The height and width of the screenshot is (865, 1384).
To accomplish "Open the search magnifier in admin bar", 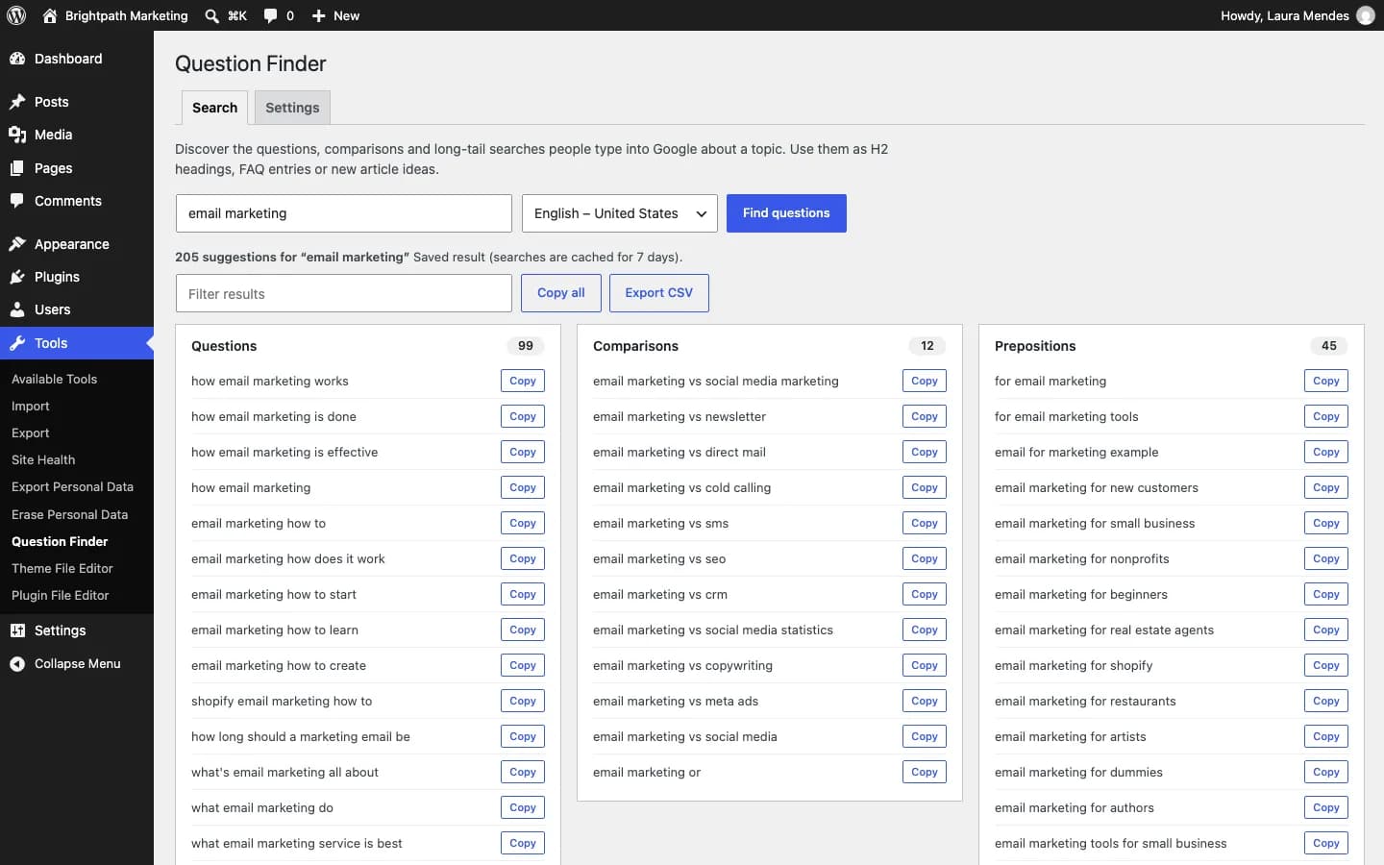I will coord(212,15).
